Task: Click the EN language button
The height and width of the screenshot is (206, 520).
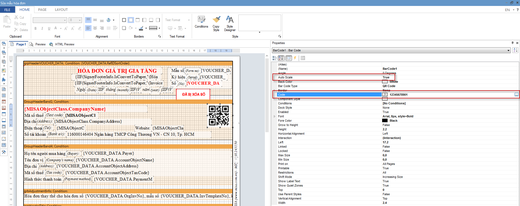Action: pyautogui.click(x=507, y=10)
